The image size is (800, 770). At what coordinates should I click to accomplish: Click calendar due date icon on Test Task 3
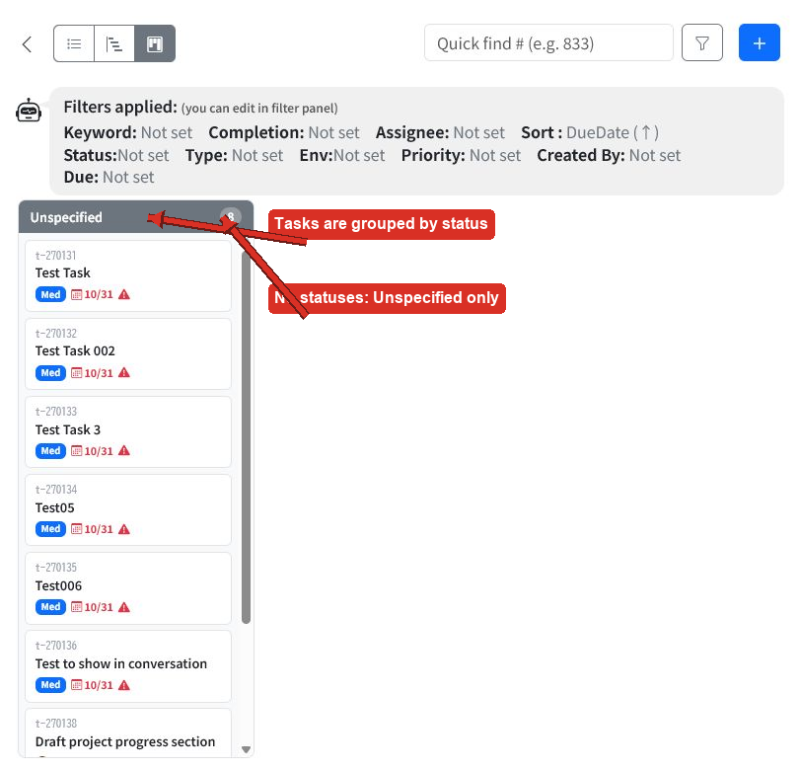point(77,451)
